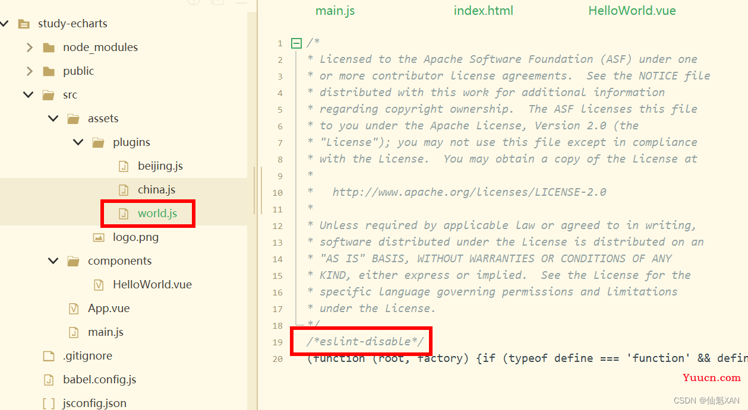Screen dimensions: 748x410
Task: Click the .gitignore file icon
Action: click(49, 356)
